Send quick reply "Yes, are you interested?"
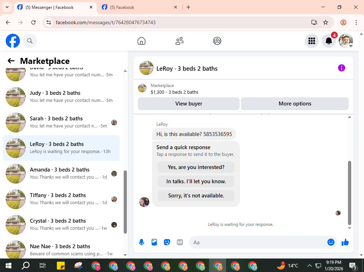Image resolution: width=364 pixels, height=272 pixels. [x=196, y=167]
